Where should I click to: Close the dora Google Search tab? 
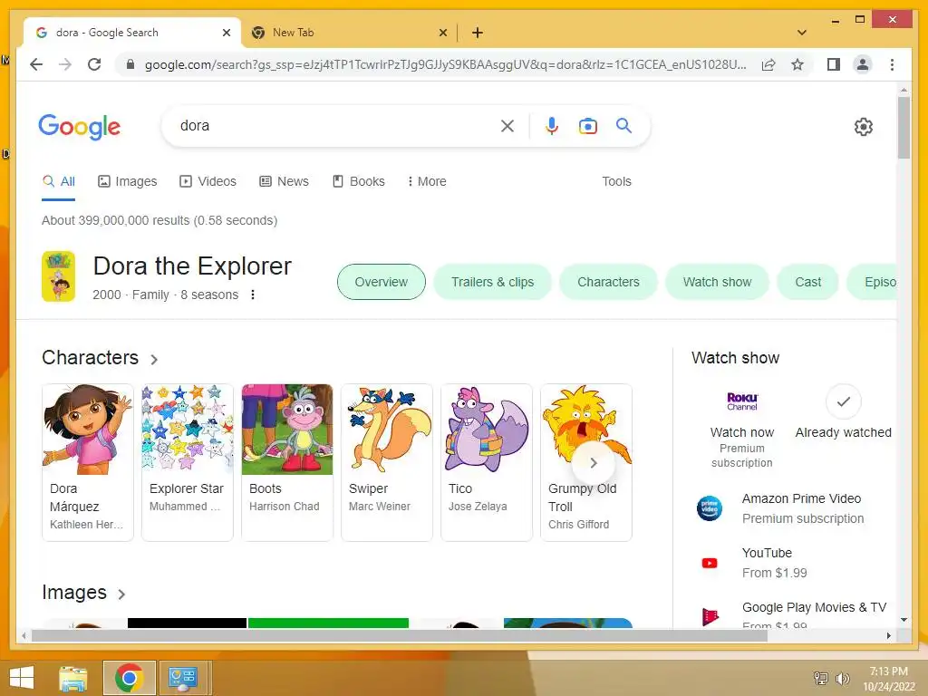click(x=226, y=33)
